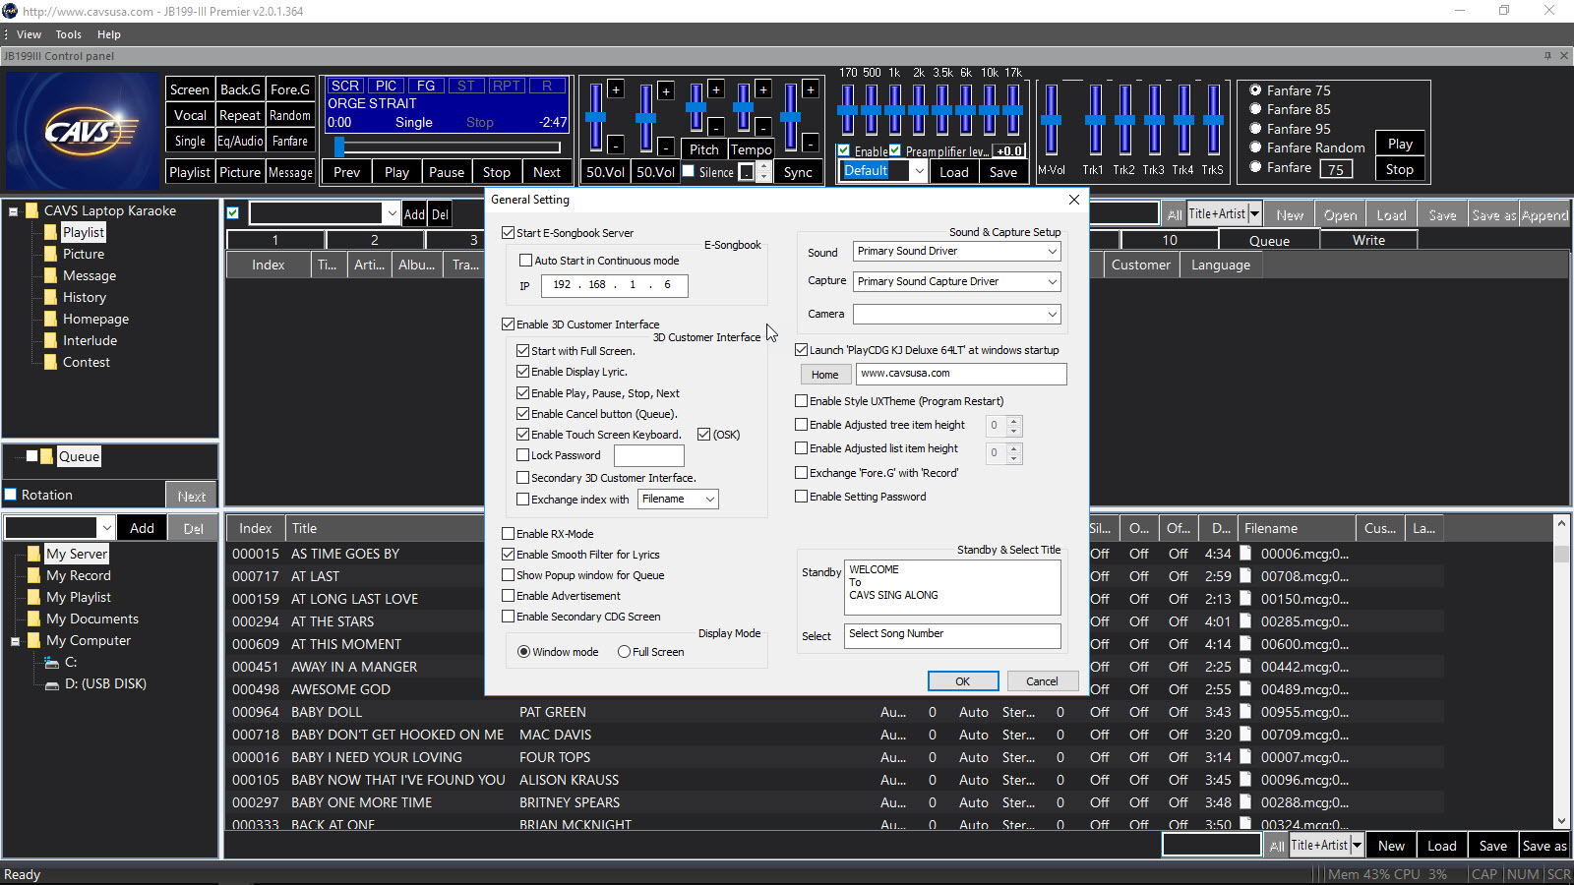1574x885 pixels.
Task: Click the My Computer folder icon
Action: 33,640
